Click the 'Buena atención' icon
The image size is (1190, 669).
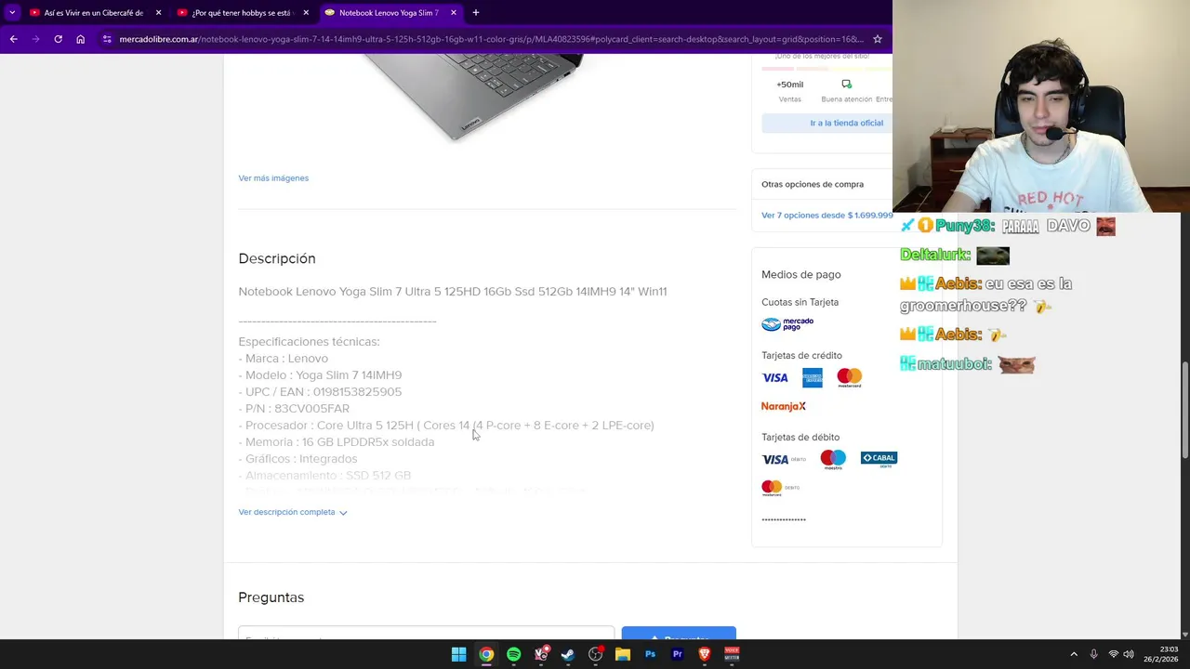click(x=846, y=84)
